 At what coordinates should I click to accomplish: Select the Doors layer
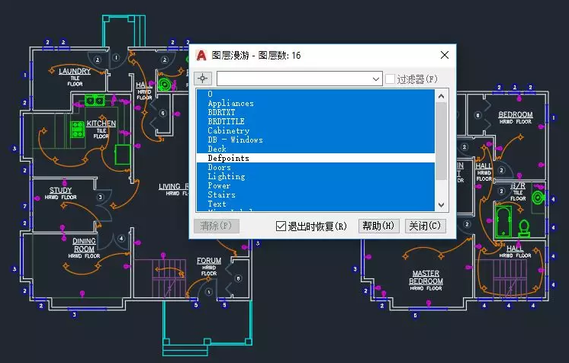(x=315, y=167)
